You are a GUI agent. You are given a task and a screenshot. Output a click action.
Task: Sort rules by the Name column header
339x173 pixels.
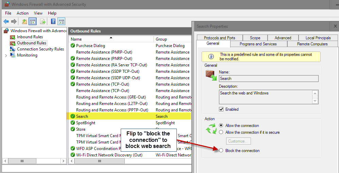tap(111, 39)
